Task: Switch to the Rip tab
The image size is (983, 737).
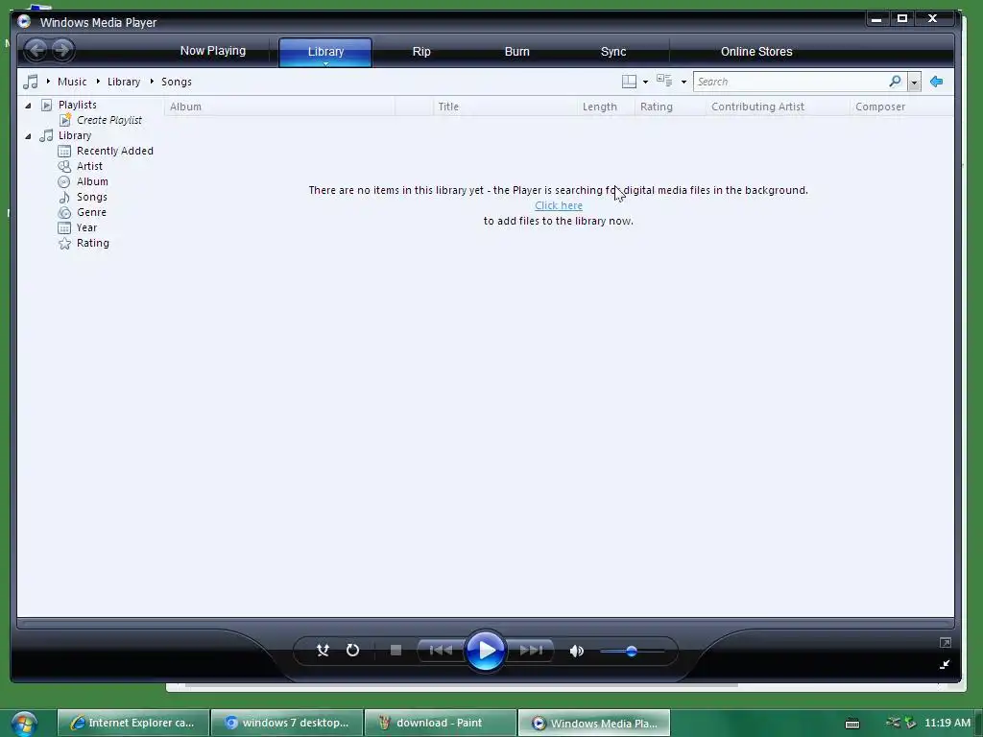Action: [x=421, y=52]
